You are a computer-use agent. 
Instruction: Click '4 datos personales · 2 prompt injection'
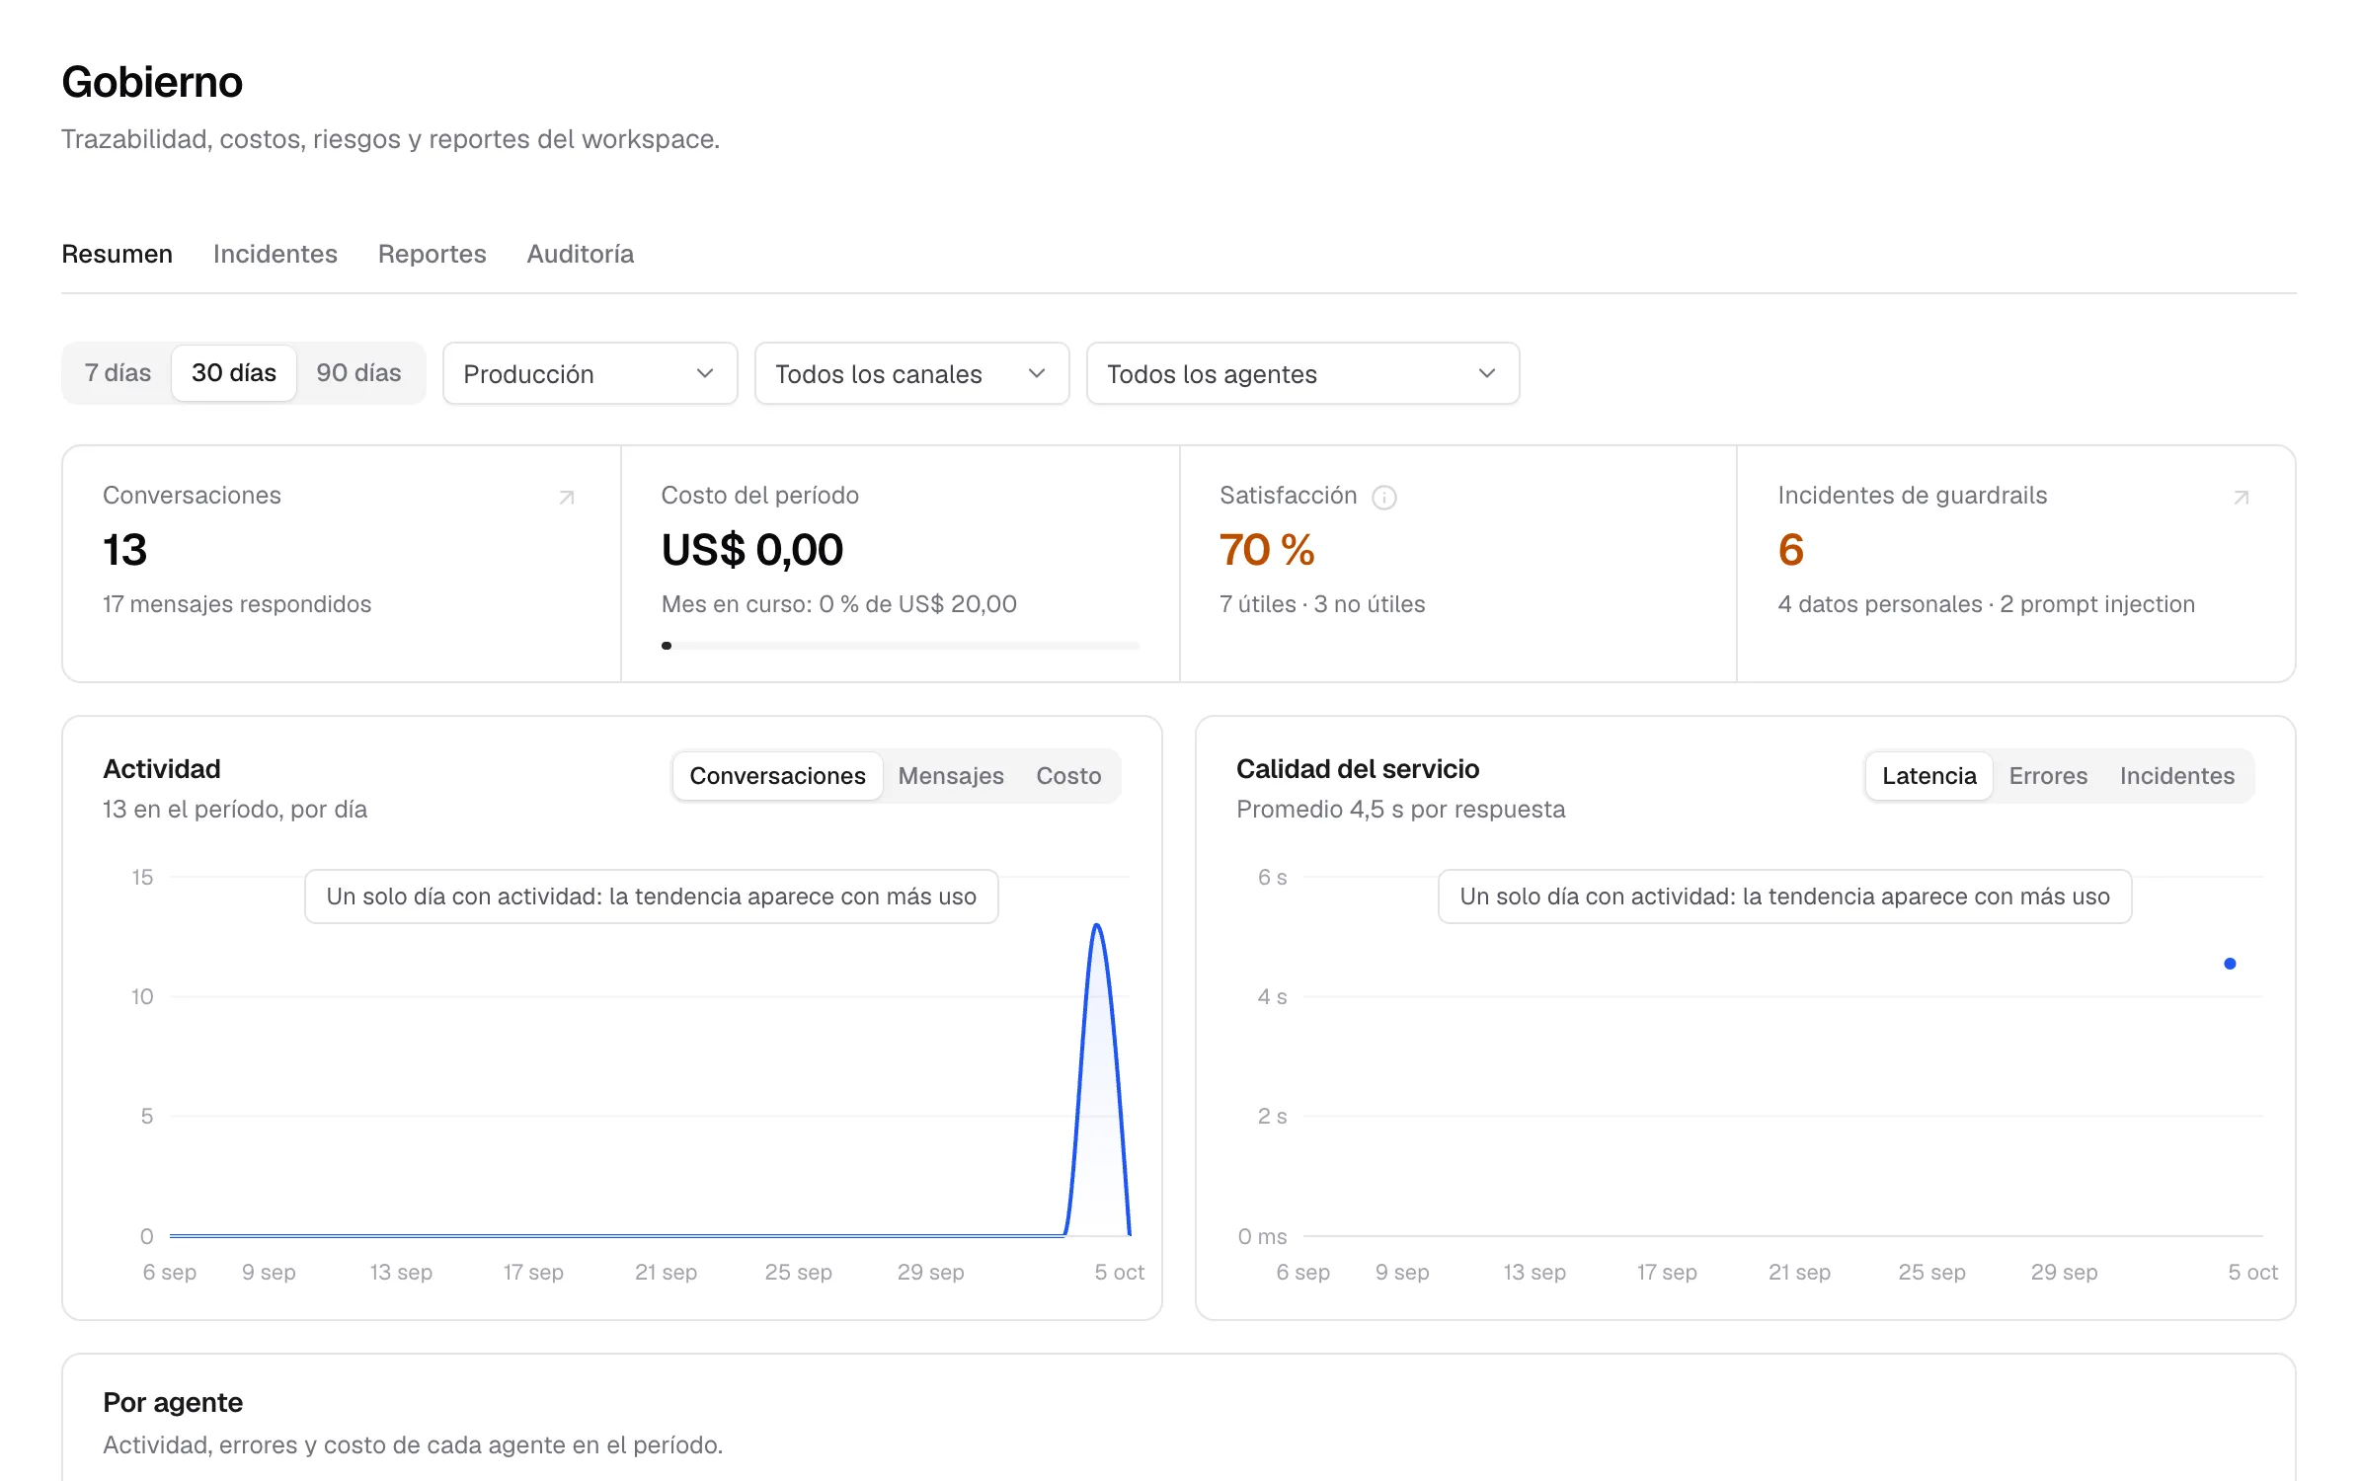click(1986, 604)
